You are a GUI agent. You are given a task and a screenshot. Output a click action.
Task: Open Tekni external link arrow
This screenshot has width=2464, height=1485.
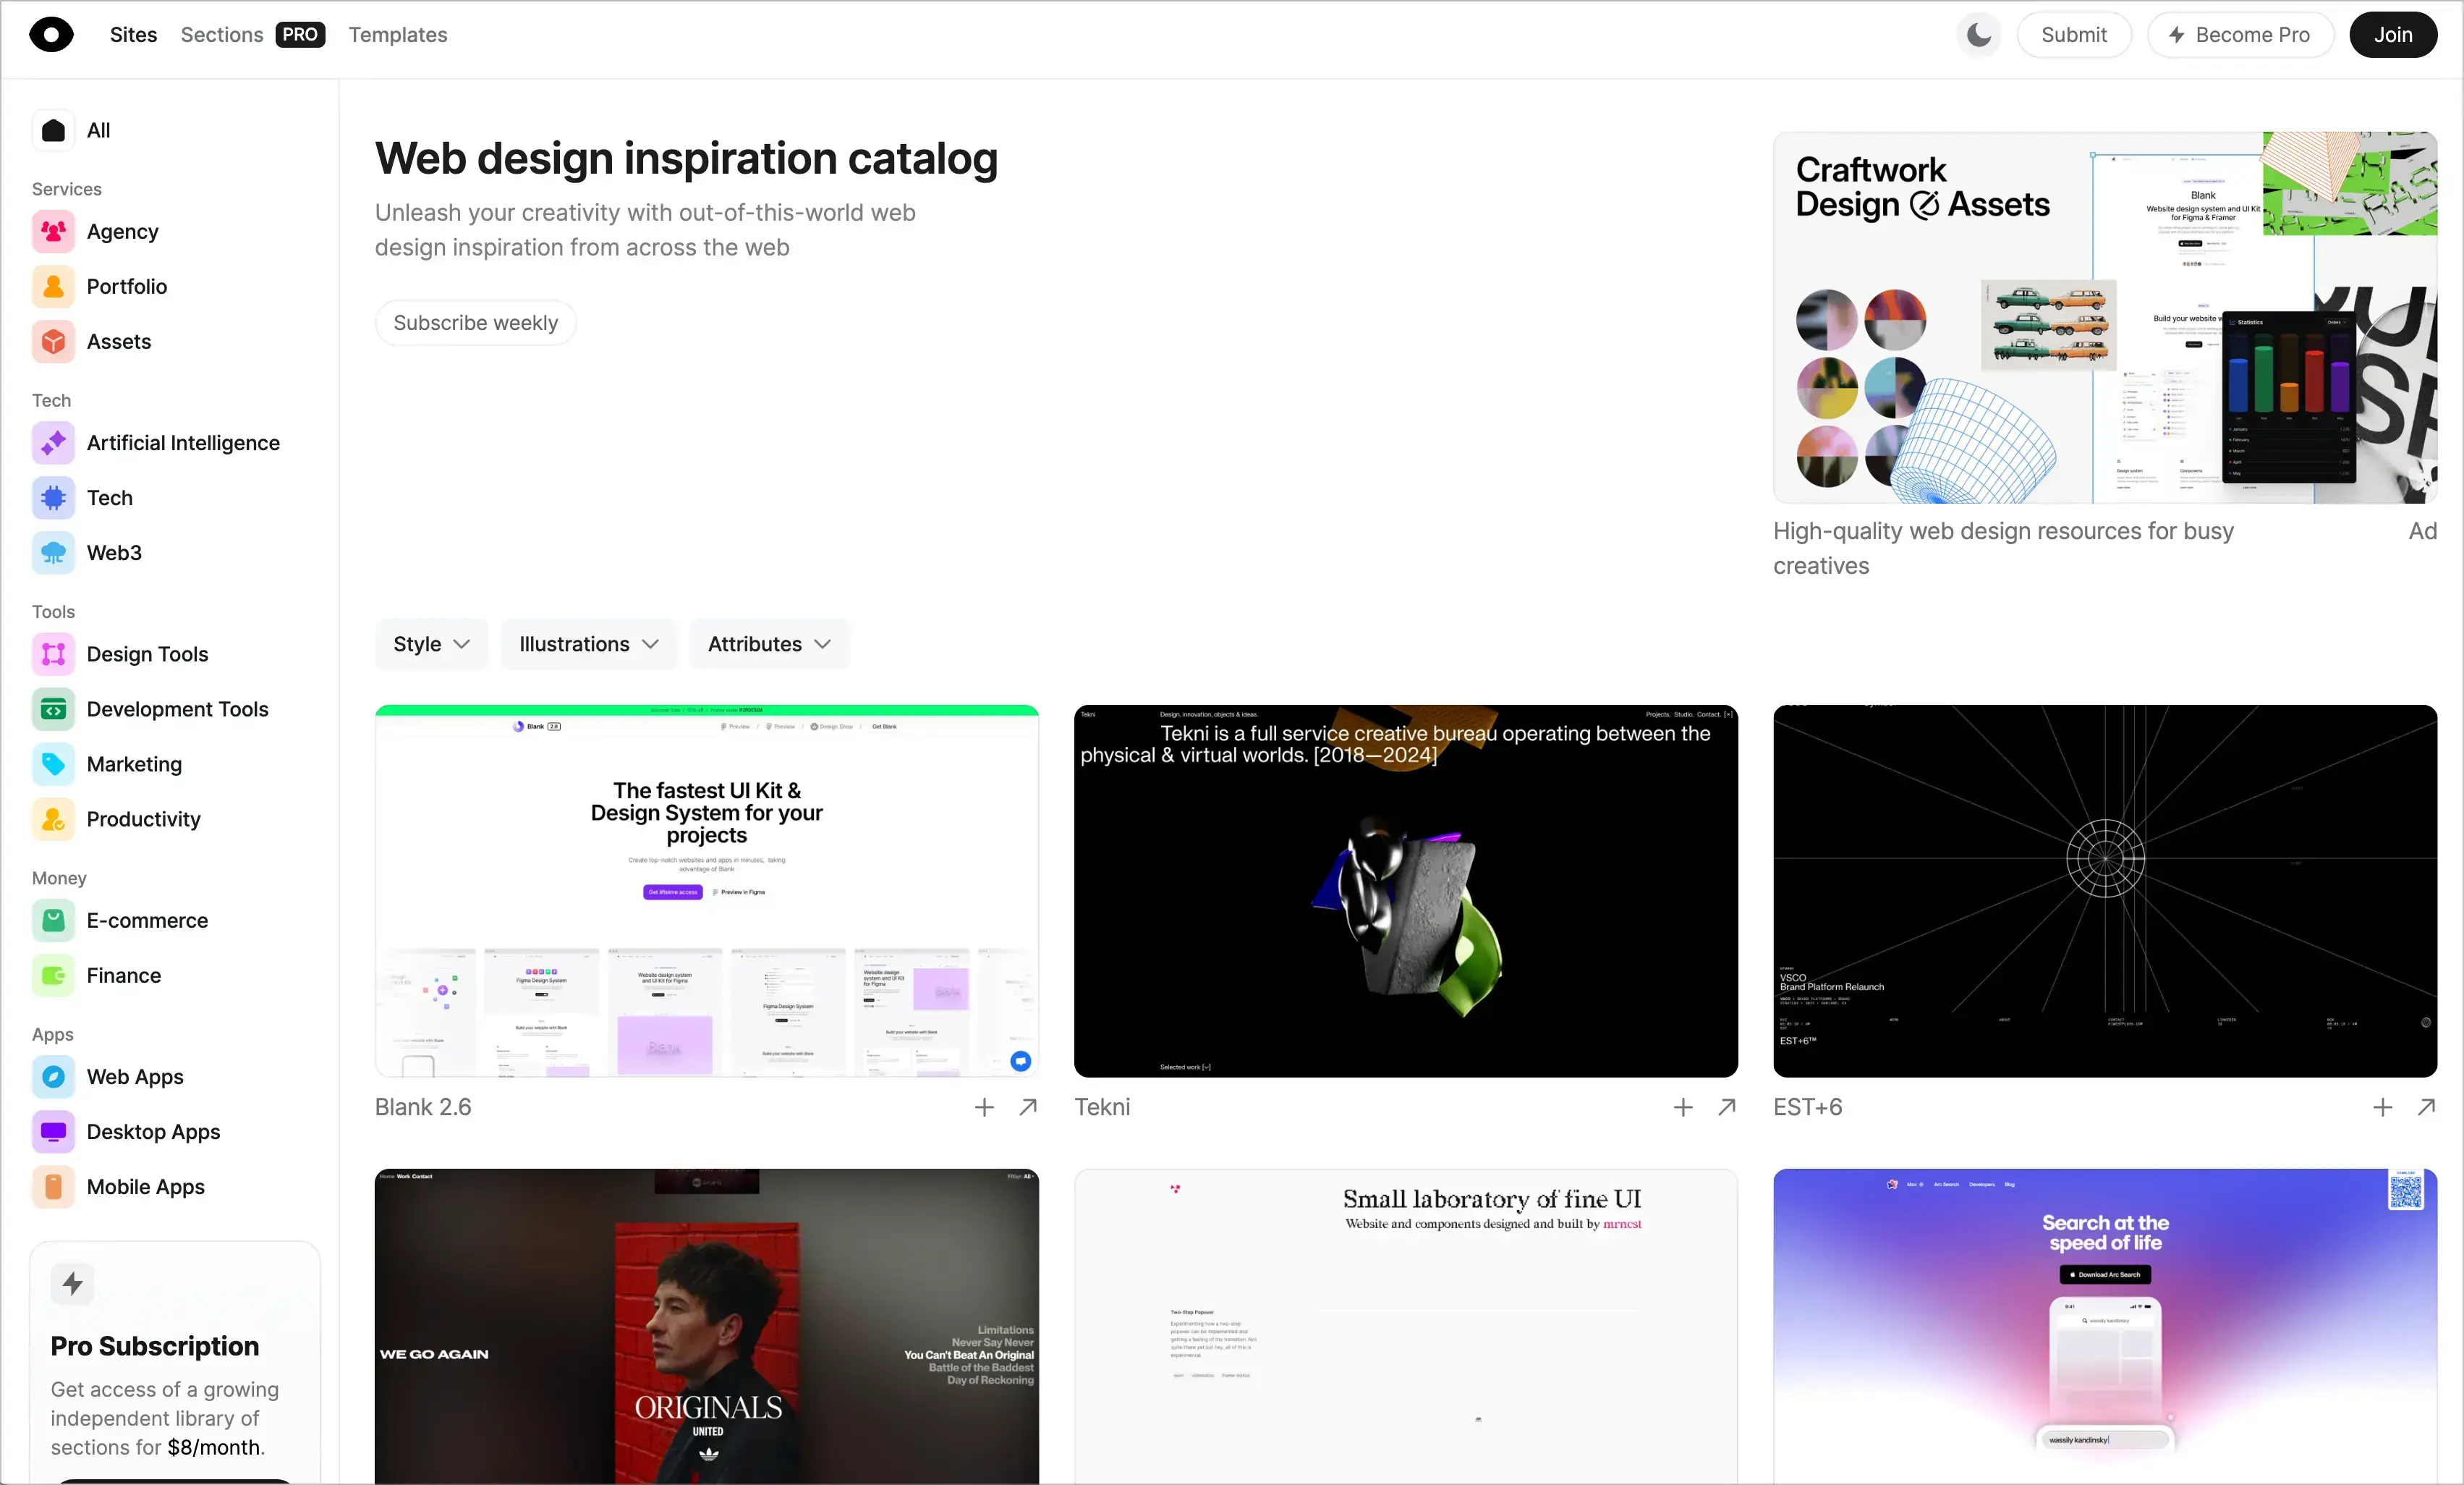click(x=1727, y=1107)
